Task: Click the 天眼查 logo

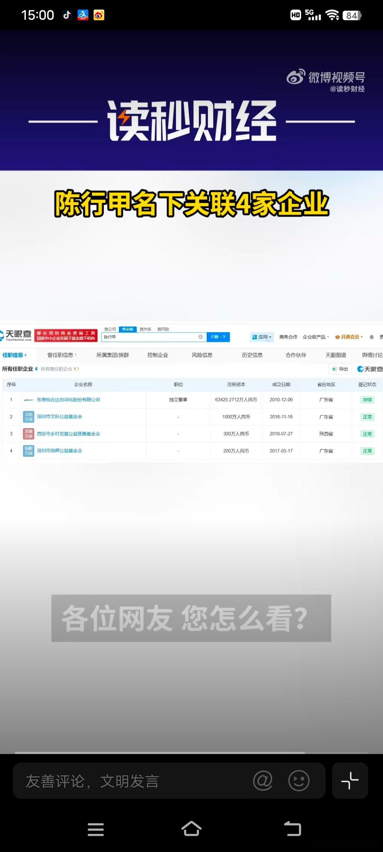Action: point(16,335)
